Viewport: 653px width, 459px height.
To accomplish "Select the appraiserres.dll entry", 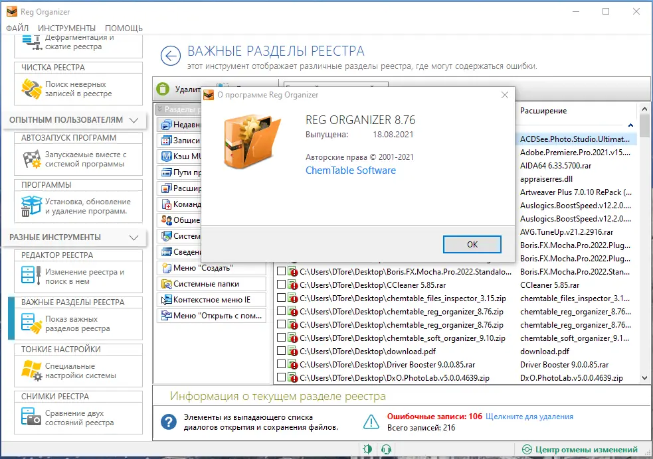I will (546, 179).
